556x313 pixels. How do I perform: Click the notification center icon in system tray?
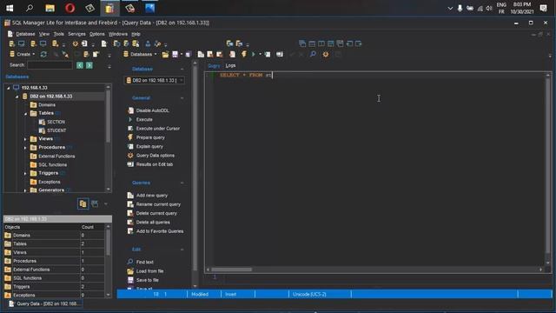(x=543, y=8)
